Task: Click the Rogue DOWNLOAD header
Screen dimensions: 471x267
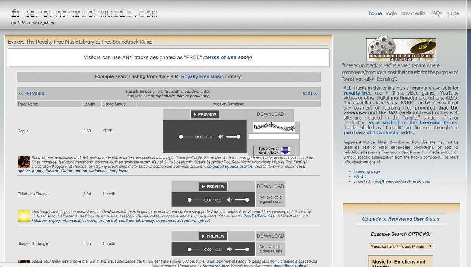Action: [x=270, y=114]
